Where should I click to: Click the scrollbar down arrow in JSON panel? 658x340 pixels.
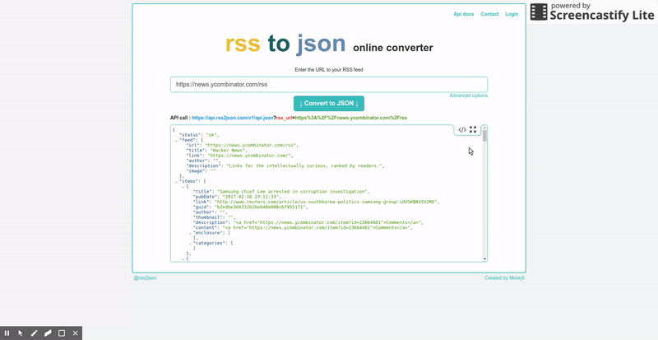click(x=485, y=258)
